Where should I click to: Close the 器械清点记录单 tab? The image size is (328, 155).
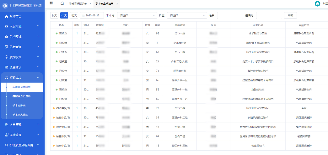click(90, 4)
